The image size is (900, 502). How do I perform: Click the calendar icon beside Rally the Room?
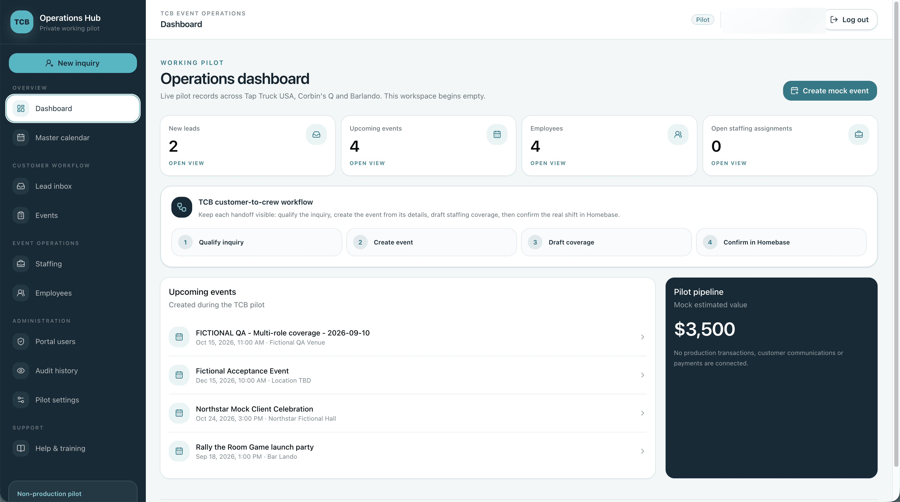(x=179, y=451)
